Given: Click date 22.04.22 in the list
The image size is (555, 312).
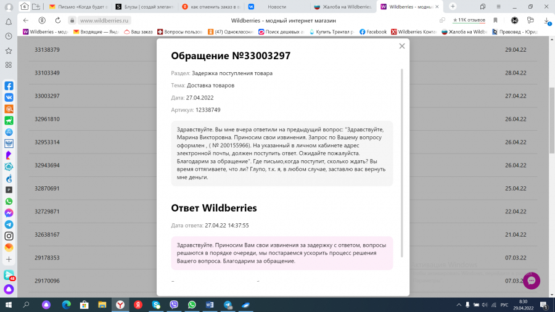Looking at the screenshot, I should [516, 211].
